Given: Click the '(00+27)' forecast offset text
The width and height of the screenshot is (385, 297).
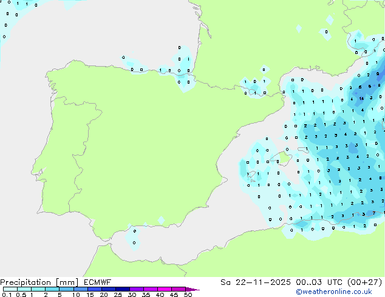Looking at the screenshot, I should point(364,282).
